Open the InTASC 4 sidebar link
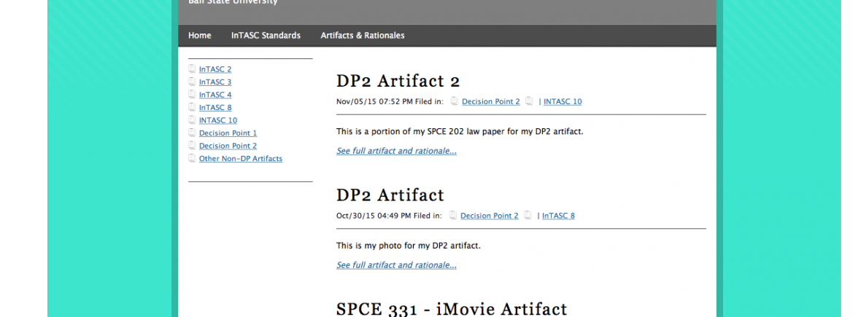The height and width of the screenshot is (317, 861). [215, 95]
